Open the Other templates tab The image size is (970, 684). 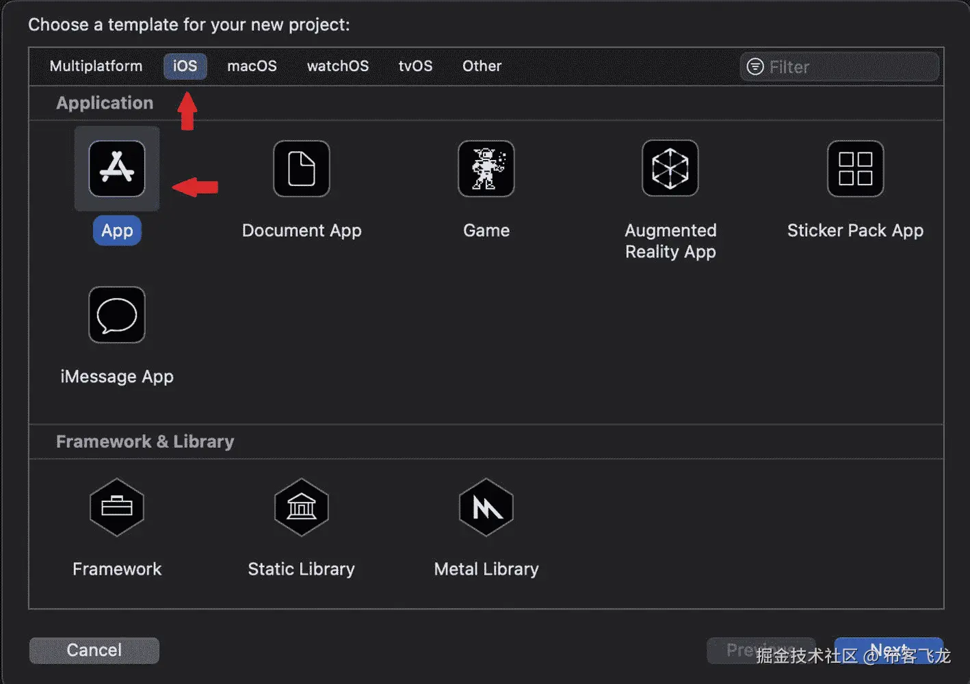click(482, 66)
